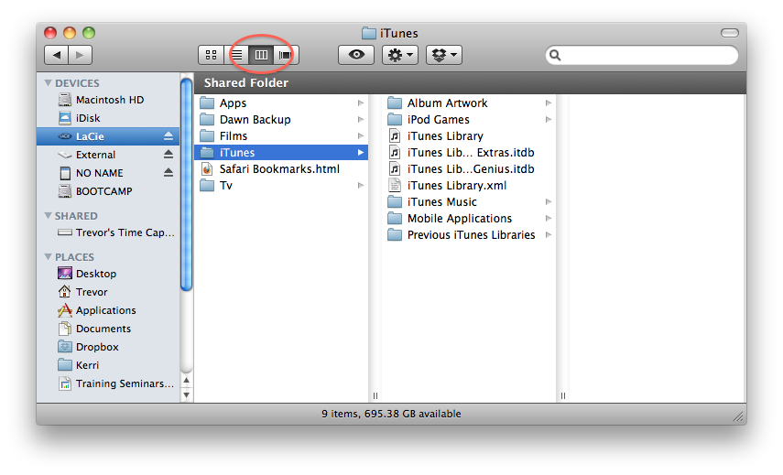Click second column's resize handle
This screenshot has width=783, height=475.
coord(563,395)
